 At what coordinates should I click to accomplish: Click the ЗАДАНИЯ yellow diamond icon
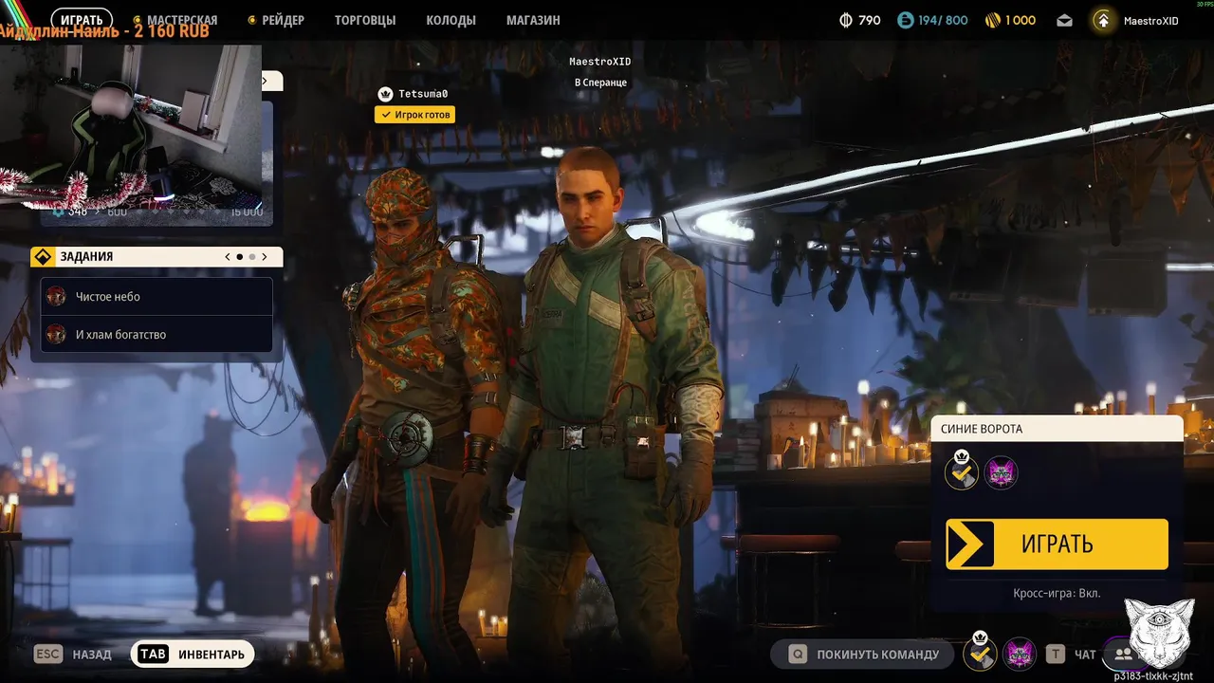coord(43,257)
